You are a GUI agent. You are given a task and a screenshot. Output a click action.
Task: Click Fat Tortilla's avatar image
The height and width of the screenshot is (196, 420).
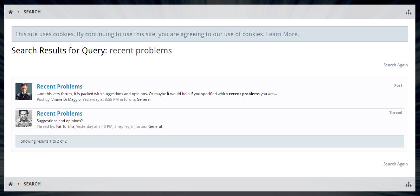tap(24, 119)
